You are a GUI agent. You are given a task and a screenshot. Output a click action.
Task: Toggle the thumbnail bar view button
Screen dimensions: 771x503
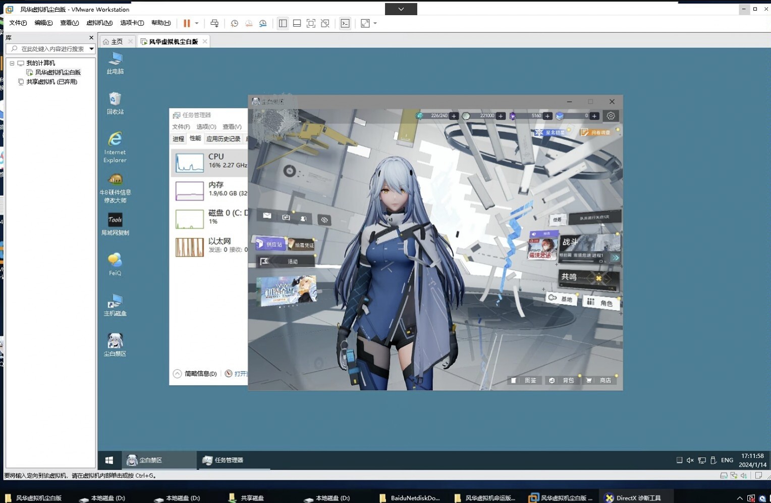297,23
